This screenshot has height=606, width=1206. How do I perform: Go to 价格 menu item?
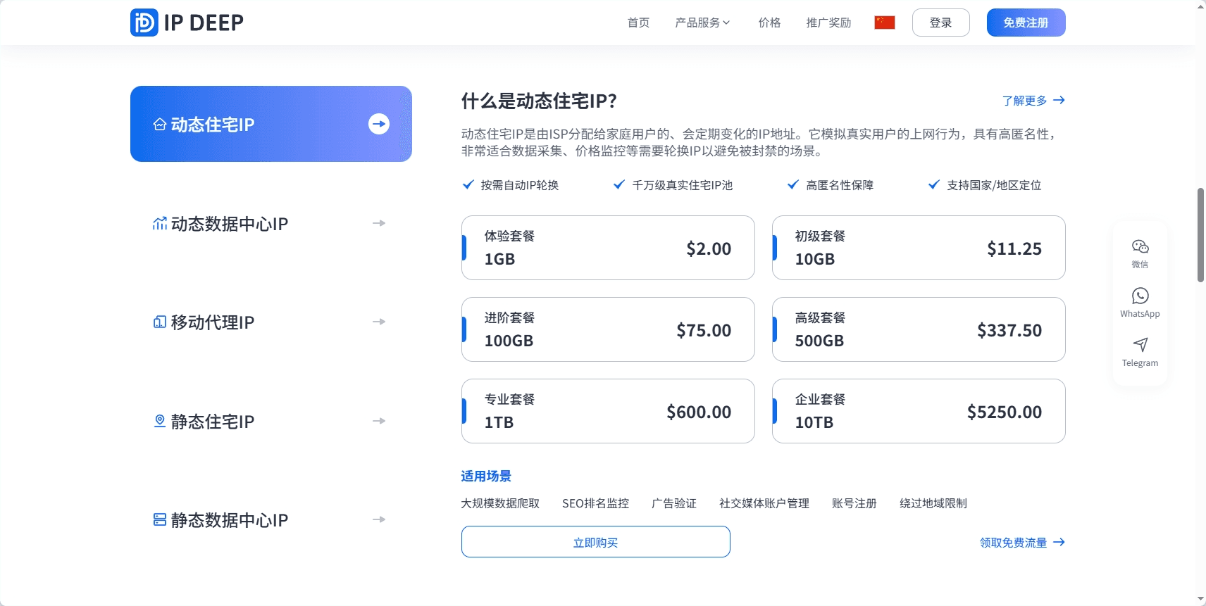(769, 23)
